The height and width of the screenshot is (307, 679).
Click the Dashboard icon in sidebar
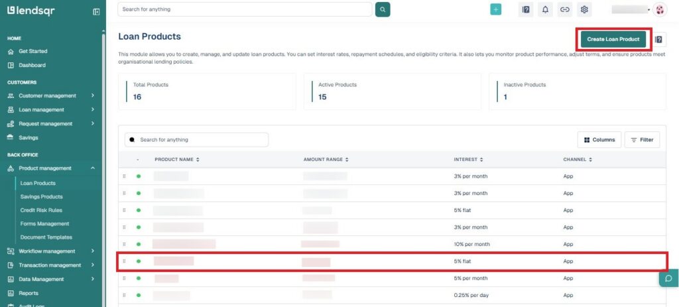(11, 66)
